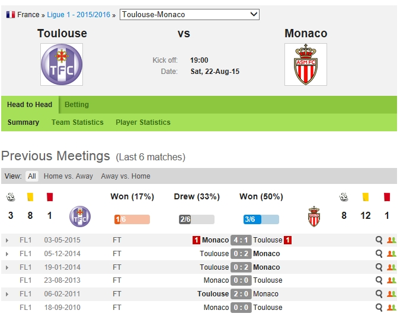Screen dimensions: 400x320
Task: Click magnifier icon for 18-09-2010 match
Action: 379,308
